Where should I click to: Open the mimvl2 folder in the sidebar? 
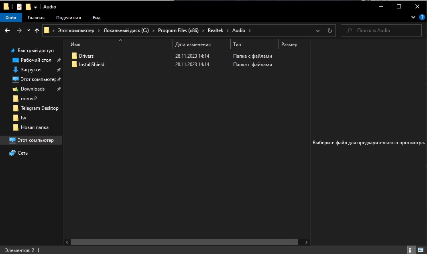tap(29, 99)
